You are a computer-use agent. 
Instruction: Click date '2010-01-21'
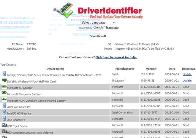point(172,80)
